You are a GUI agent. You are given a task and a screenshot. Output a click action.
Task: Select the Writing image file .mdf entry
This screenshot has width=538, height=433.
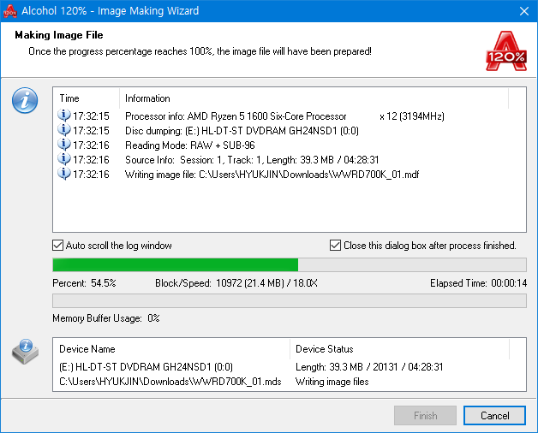[272, 175]
